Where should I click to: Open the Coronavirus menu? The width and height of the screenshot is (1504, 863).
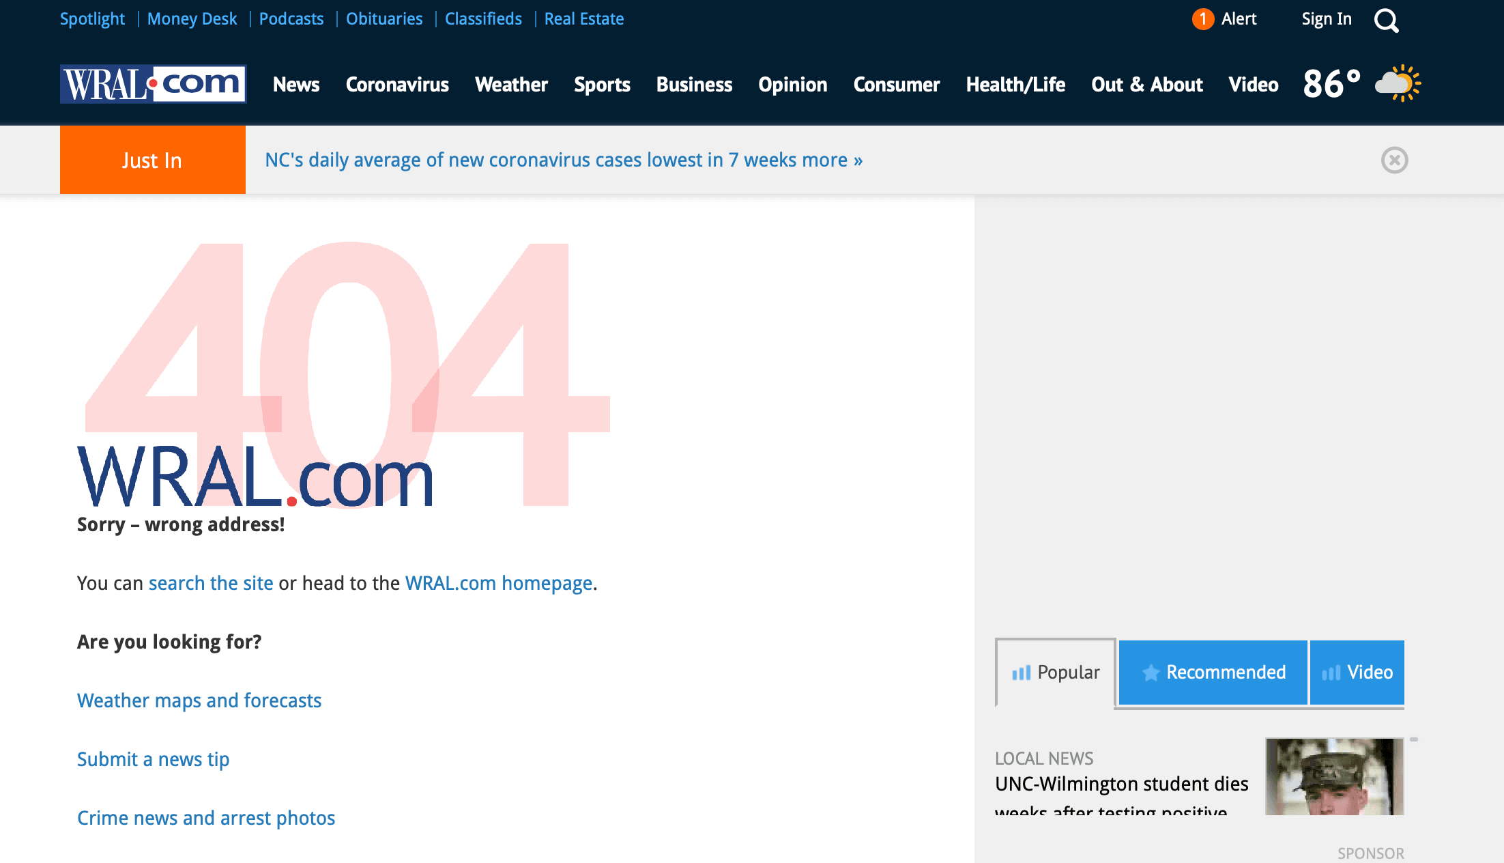[397, 85]
